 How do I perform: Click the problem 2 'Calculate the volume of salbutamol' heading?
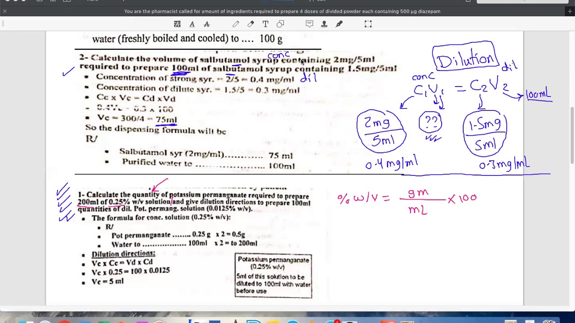coord(238,63)
